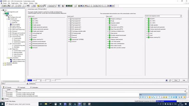Click the New project toolbar icon
The height and width of the screenshot is (106, 189).
coord(2,6)
